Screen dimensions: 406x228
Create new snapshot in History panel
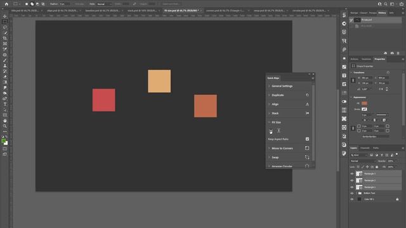(392, 53)
